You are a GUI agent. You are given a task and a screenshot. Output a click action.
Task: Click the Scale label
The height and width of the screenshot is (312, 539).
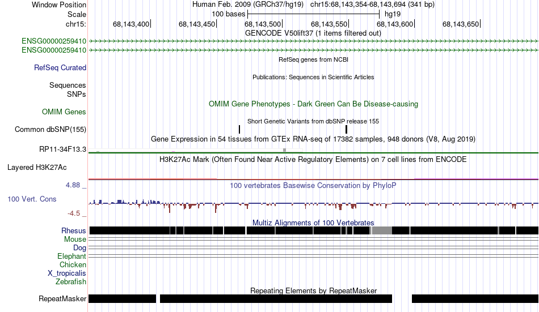[77, 14]
